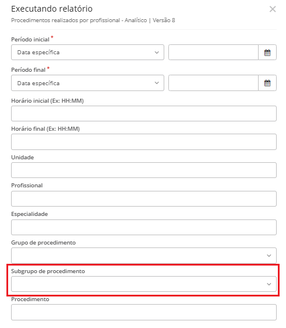Open calendar picker for Período inicial
The image size is (286, 328).
pyautogui.click(x=267, y=53)
